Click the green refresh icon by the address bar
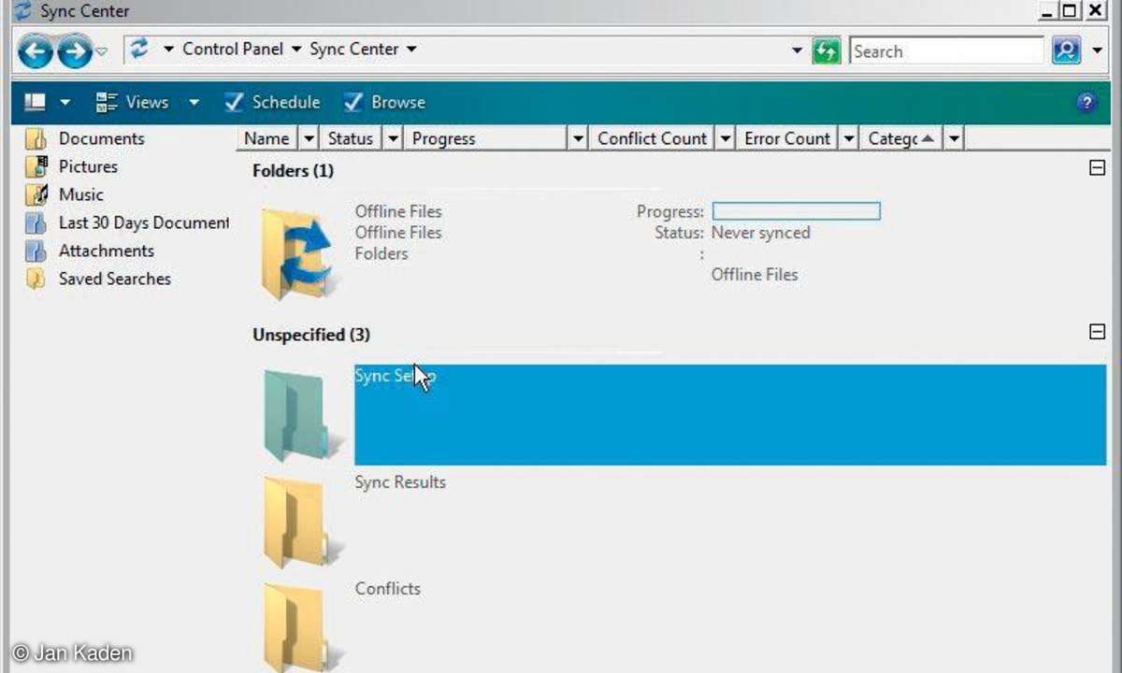Image resolution: width=1122 pixels, height=673 pixels. point(826,50)
